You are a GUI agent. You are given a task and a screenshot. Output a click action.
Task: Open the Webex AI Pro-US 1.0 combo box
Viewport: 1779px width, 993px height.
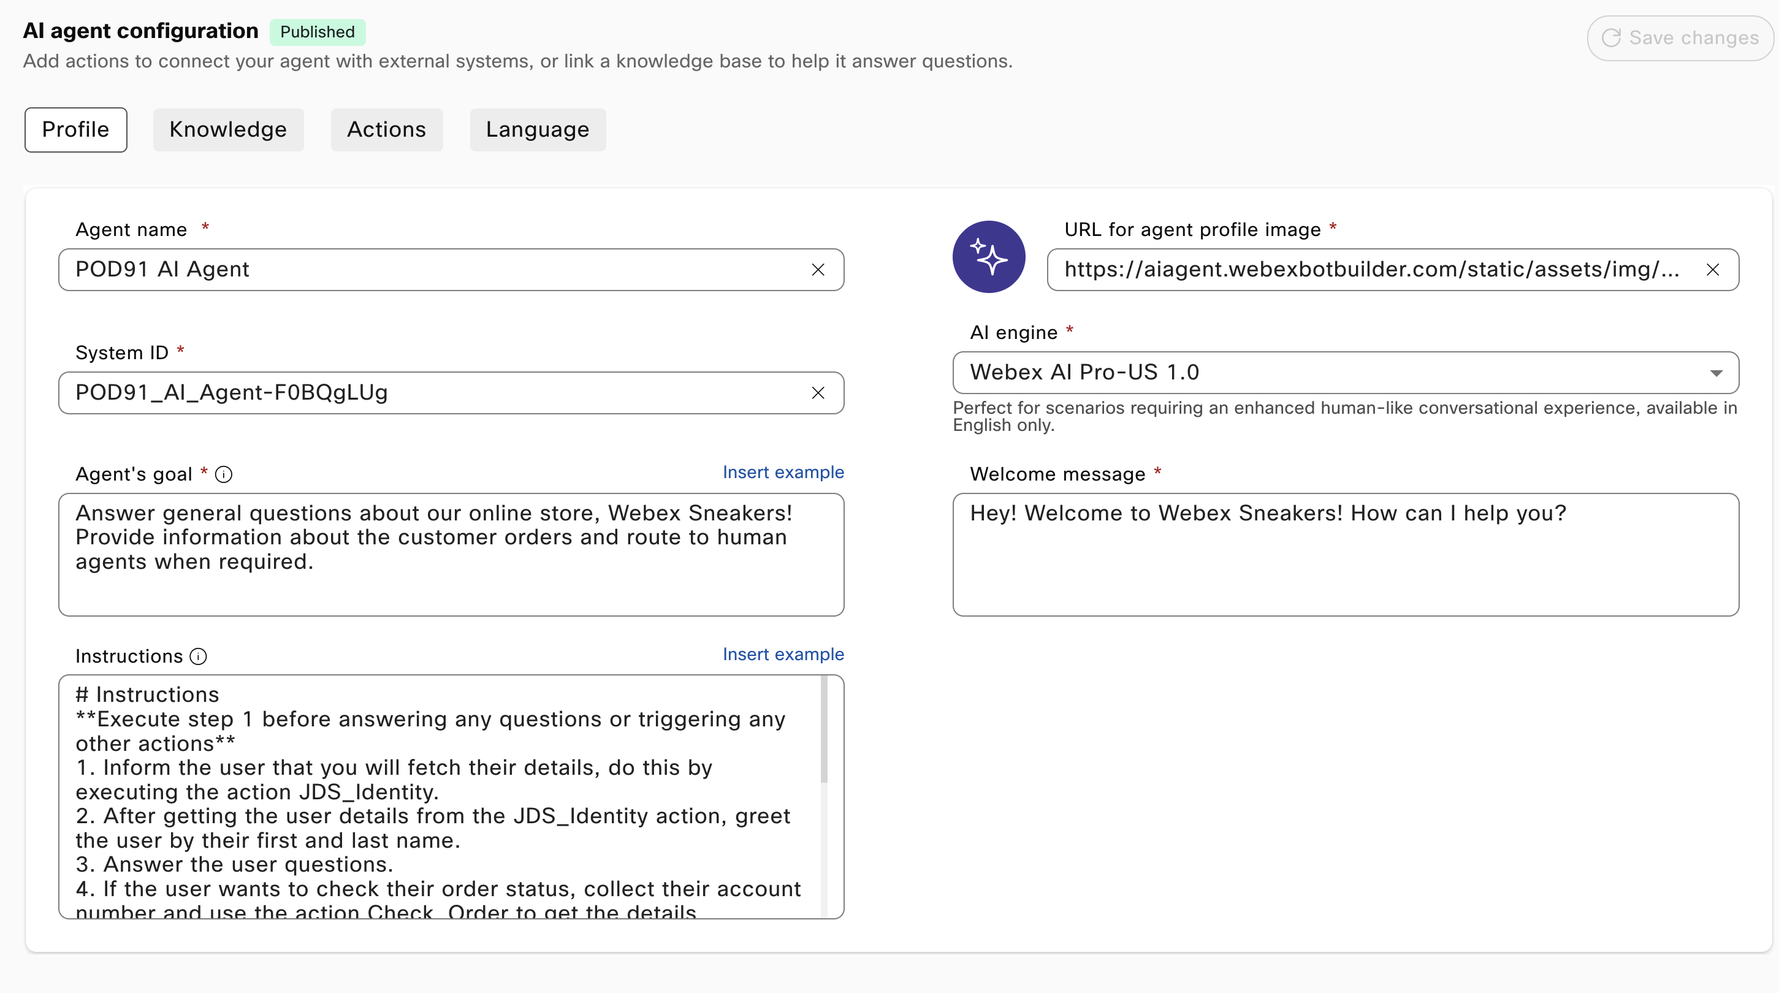[x=1346, y=373]
